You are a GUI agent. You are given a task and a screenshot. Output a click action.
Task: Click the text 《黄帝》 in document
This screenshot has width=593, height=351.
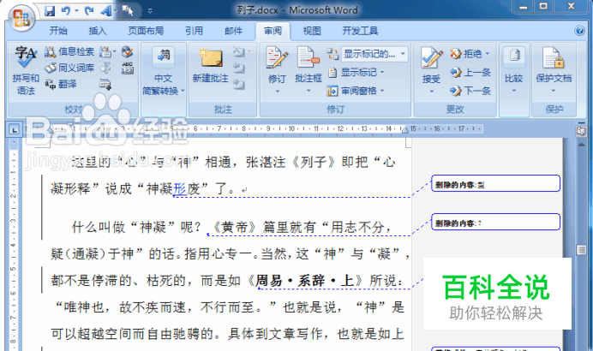pos(235,227)
